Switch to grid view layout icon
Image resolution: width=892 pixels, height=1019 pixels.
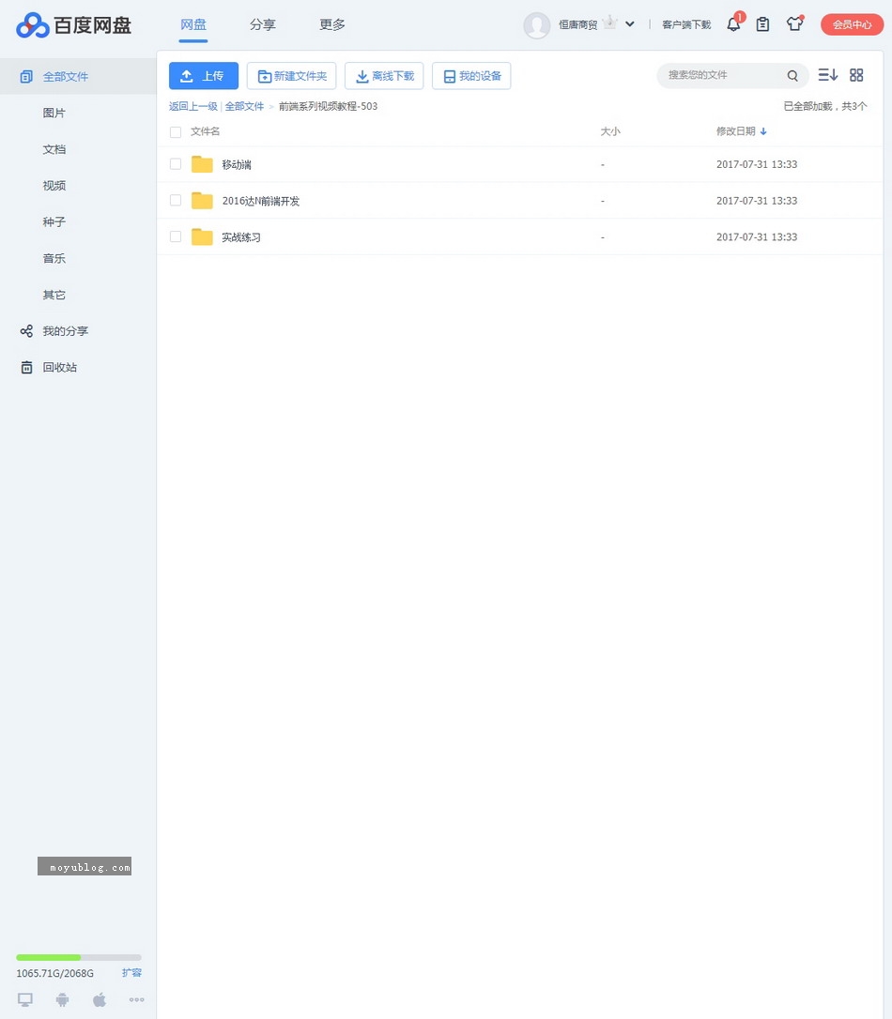point(856,75)
